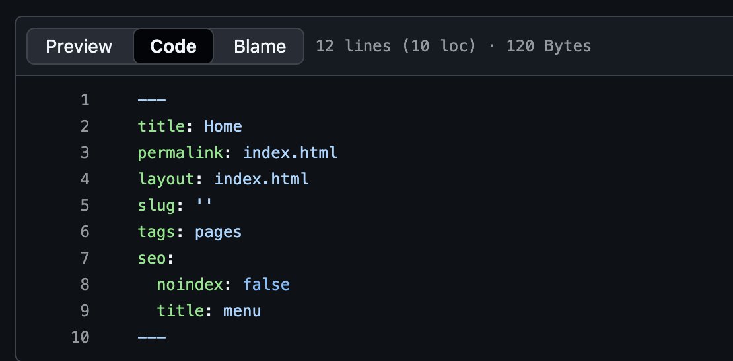Click line number 4
This screenshot has width=733, height=361.
(85, 179)
